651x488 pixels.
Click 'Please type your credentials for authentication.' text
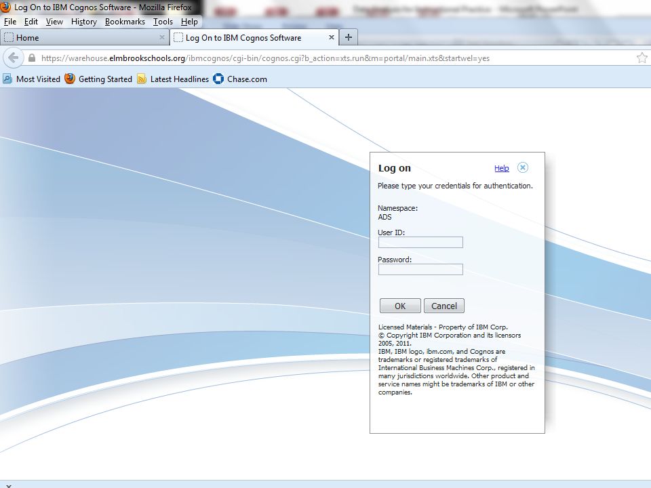(x=455, y=186)
